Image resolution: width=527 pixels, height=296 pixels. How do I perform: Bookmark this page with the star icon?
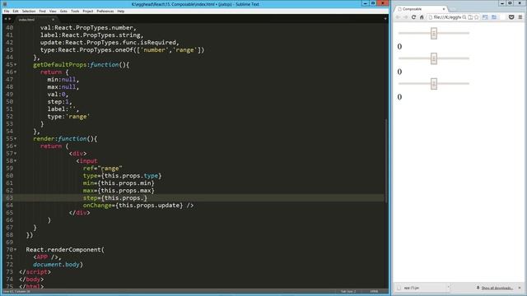coord(477,17)
